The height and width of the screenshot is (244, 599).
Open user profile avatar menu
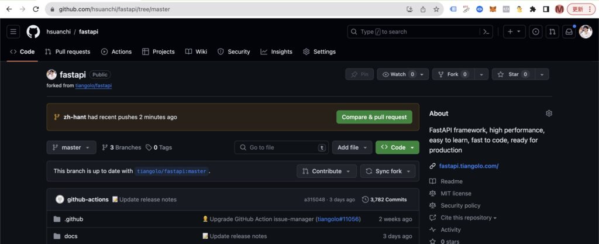[x=586, y=32]
